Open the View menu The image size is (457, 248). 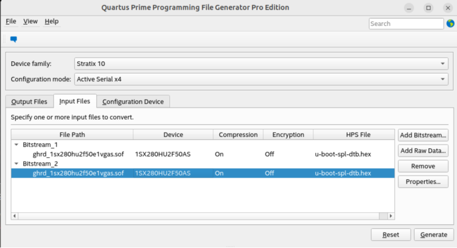[x=30, y=22]
